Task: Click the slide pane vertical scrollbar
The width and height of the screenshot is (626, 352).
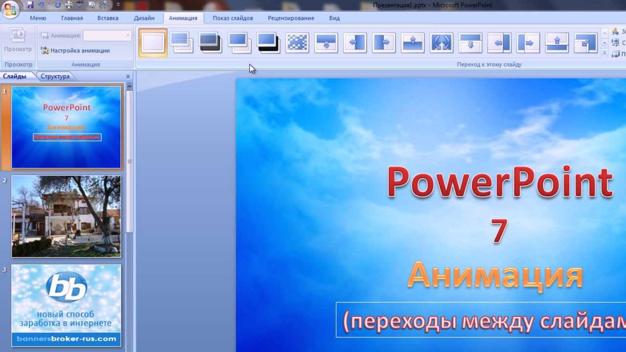Action: tap(130, 161)
